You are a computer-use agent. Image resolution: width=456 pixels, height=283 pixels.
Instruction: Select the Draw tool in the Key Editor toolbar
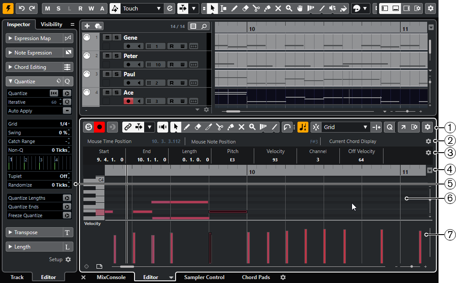(x=187, y=127)
